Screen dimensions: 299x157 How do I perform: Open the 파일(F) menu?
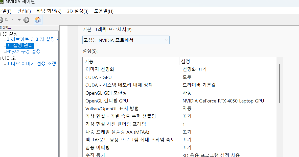(x=5, y=11)
